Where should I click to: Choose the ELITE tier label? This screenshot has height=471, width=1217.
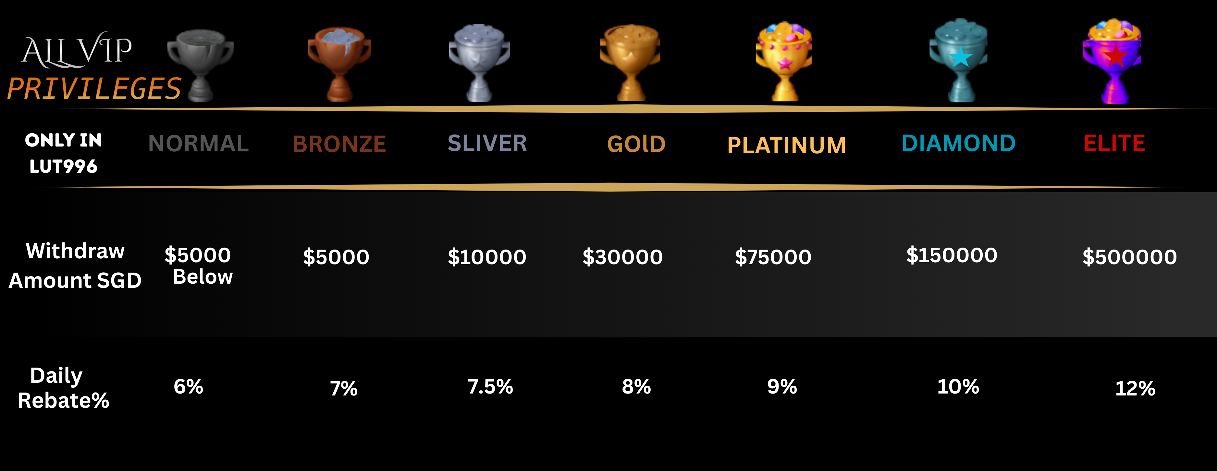(1114, 143)
